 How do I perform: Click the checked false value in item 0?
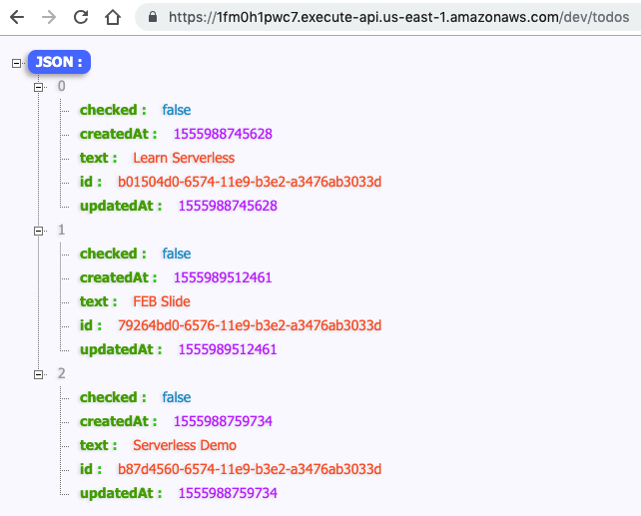[x=176, y=110]
